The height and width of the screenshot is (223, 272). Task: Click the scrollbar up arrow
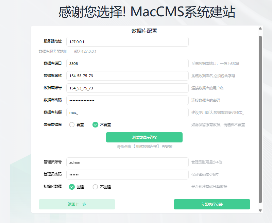tap(260, 29)
